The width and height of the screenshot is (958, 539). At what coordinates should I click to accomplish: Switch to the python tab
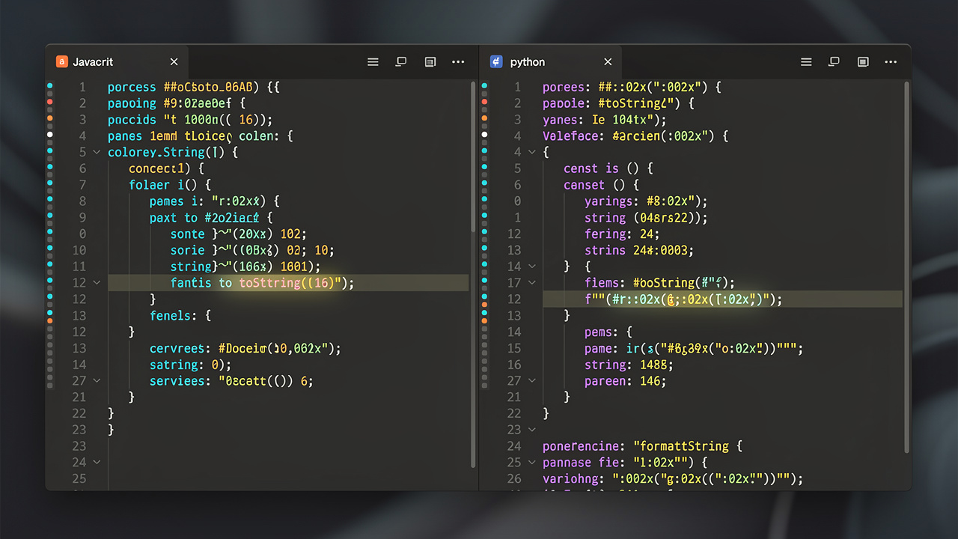pos(552,62)
